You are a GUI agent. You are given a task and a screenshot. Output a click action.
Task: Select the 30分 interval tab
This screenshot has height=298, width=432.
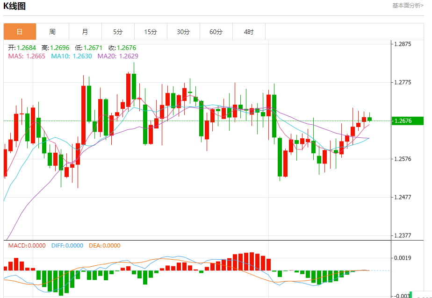183,32
